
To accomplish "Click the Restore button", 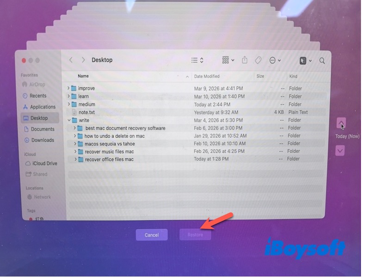I will (195, 235).
